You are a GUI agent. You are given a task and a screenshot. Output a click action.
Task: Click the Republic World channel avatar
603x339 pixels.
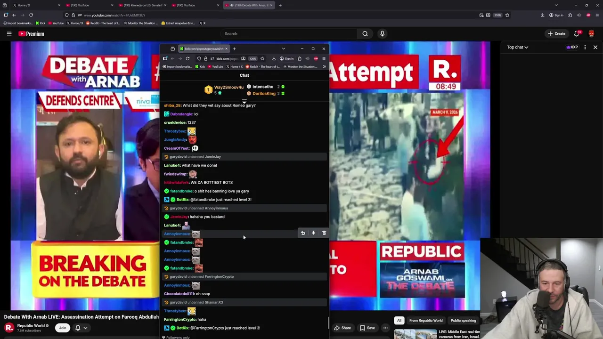click(x=9, y=328)
